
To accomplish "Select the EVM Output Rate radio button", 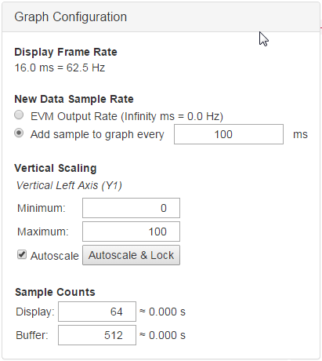I will 19,115.
